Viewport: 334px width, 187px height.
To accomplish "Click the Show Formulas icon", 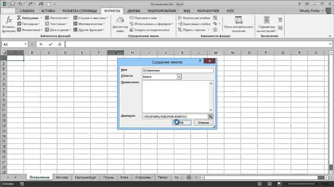I will coord(215,18).
